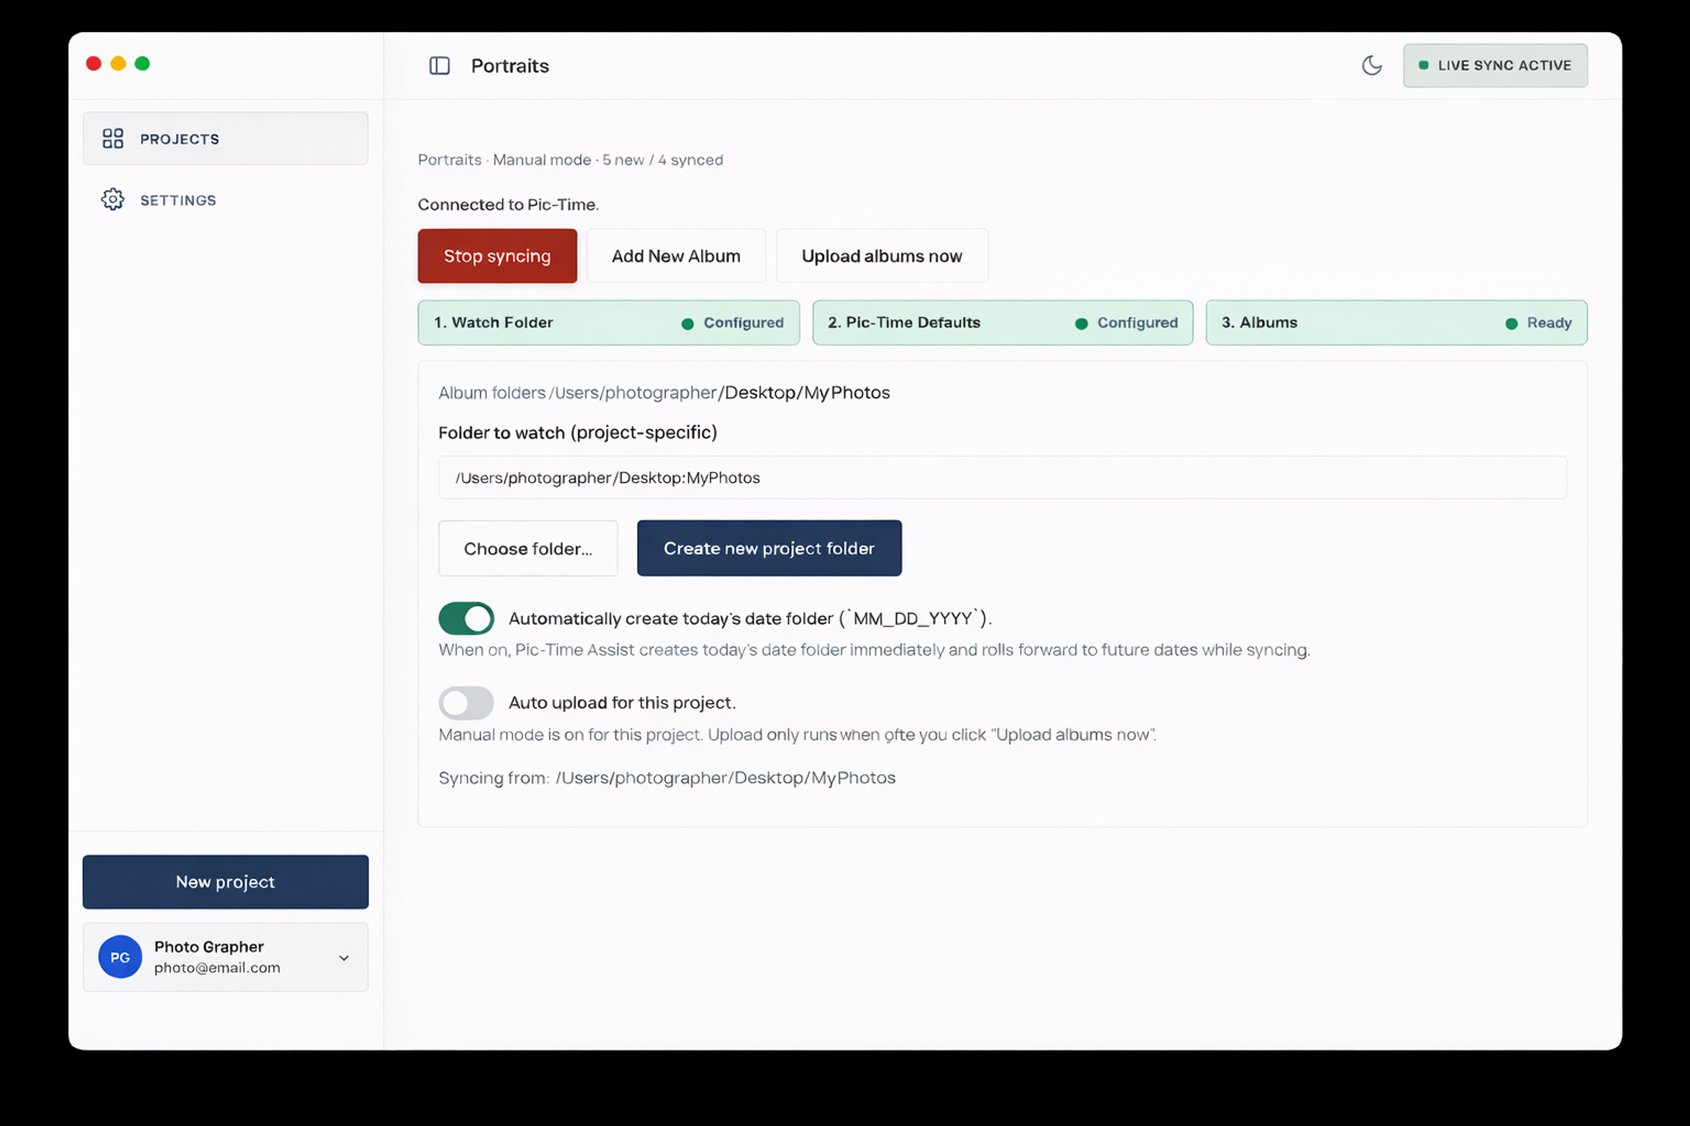
Task: Click the 'Syncing from:' path text
Action: coord(667,779)
